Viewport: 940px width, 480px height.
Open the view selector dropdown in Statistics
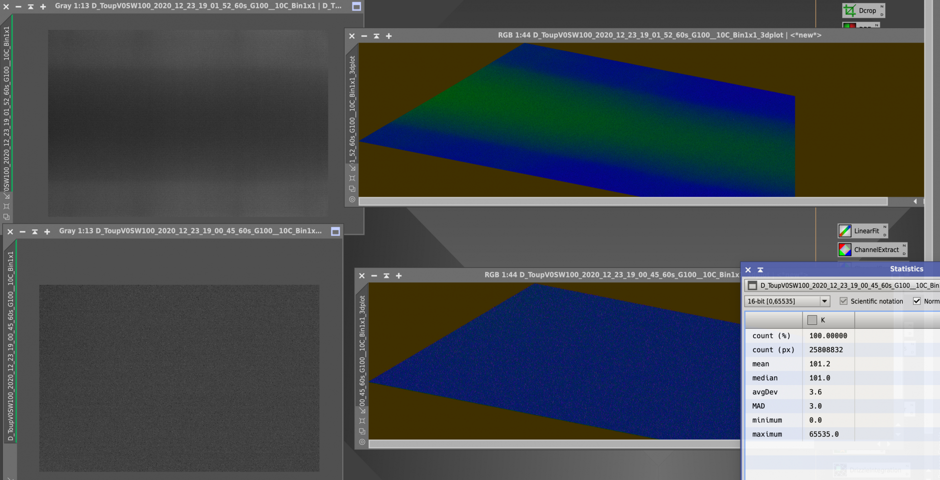[842, 285]
